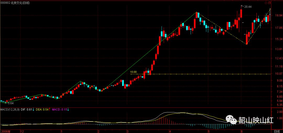Click the yellow 10.00 line label

(133, 72)
